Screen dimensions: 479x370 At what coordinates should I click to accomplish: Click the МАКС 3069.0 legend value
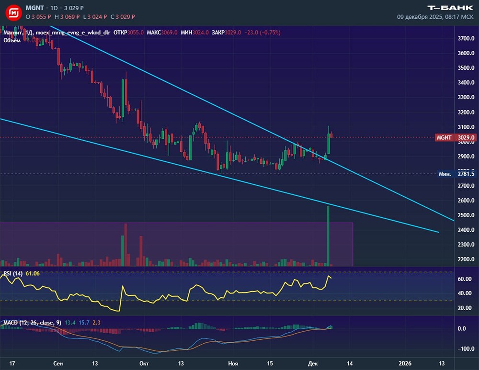[162, 33]
